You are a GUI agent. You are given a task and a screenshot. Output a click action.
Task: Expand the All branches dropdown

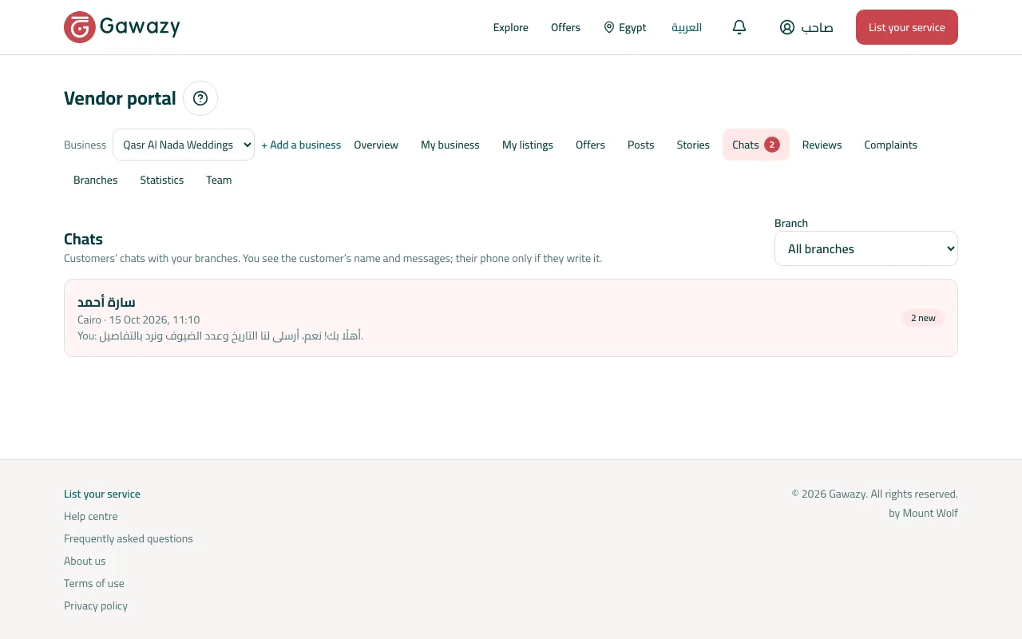tap(866, 248)
